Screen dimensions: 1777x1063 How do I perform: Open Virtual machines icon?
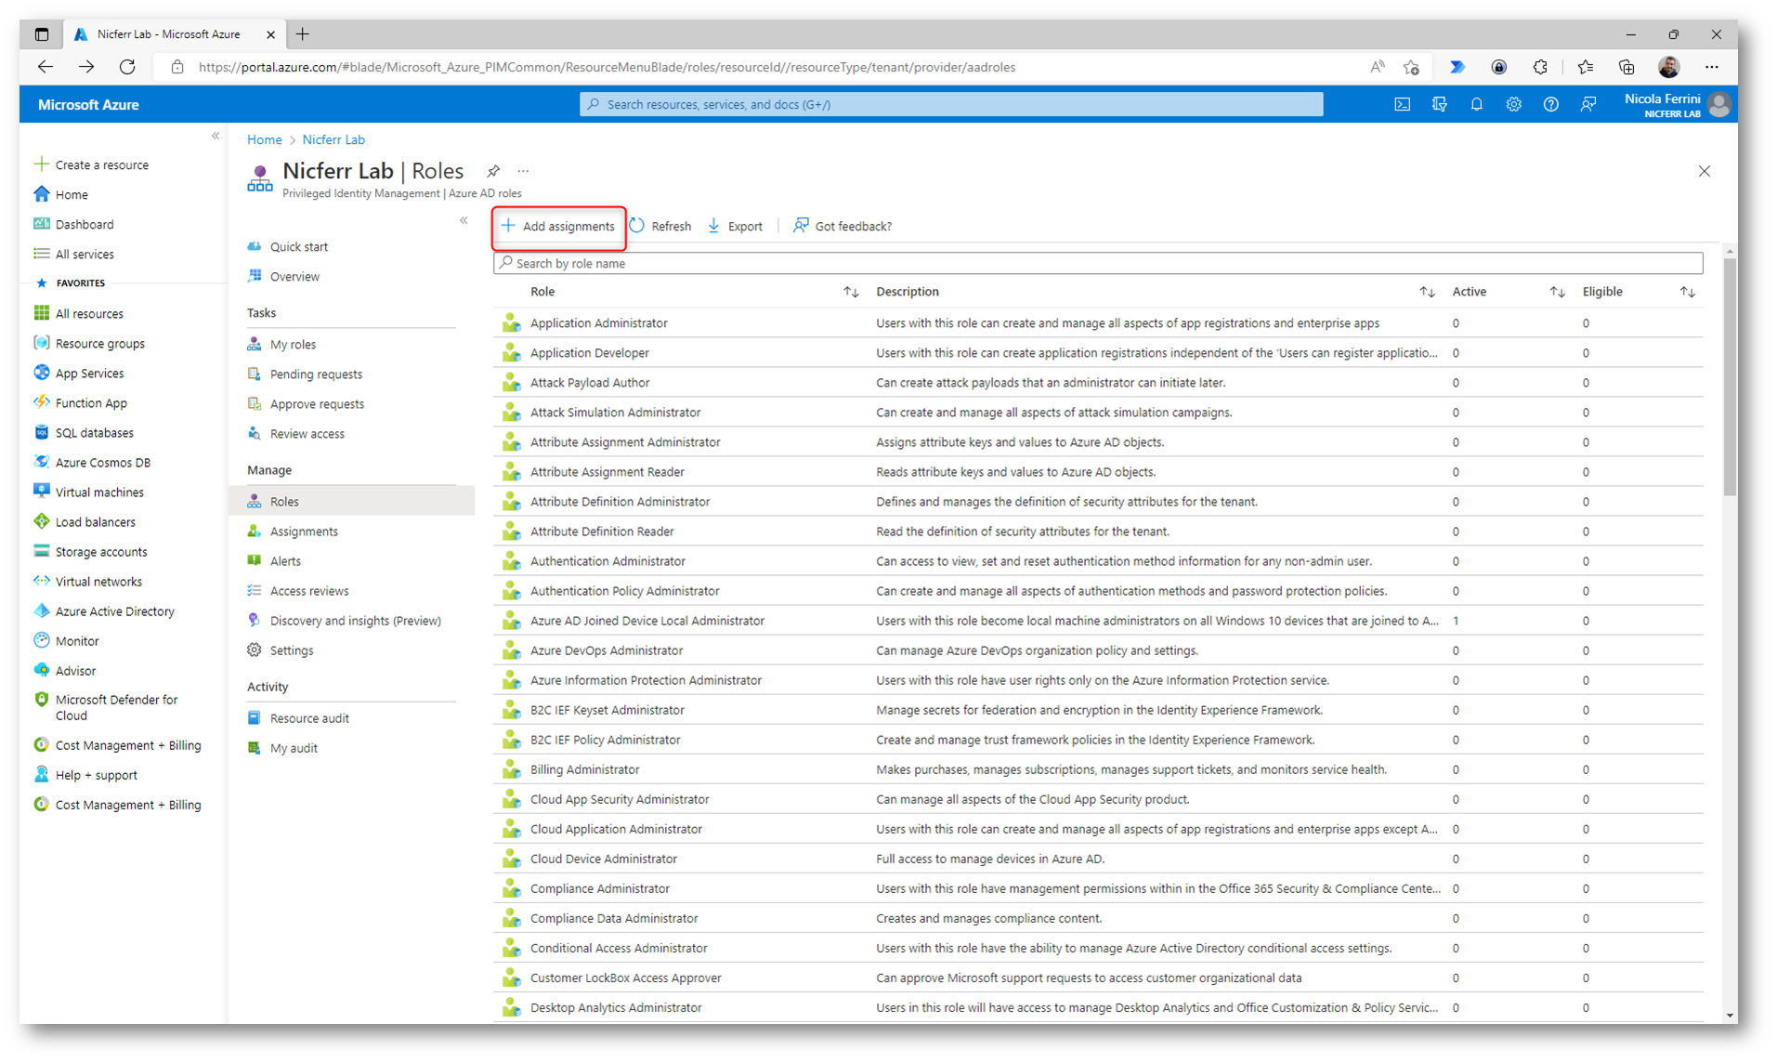point(41,492)
